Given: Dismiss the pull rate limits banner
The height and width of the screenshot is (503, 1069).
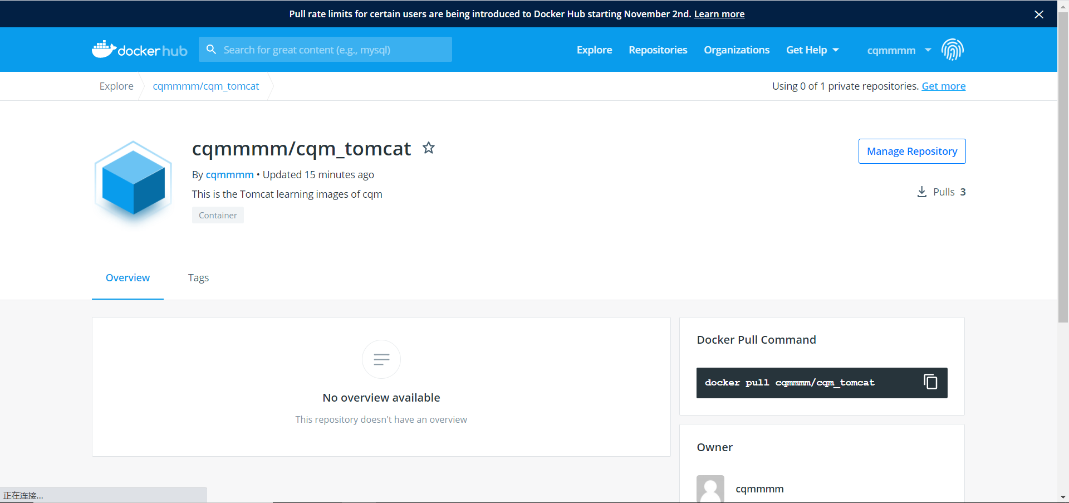Looking at the screenshot, I should coord(1039,14).
